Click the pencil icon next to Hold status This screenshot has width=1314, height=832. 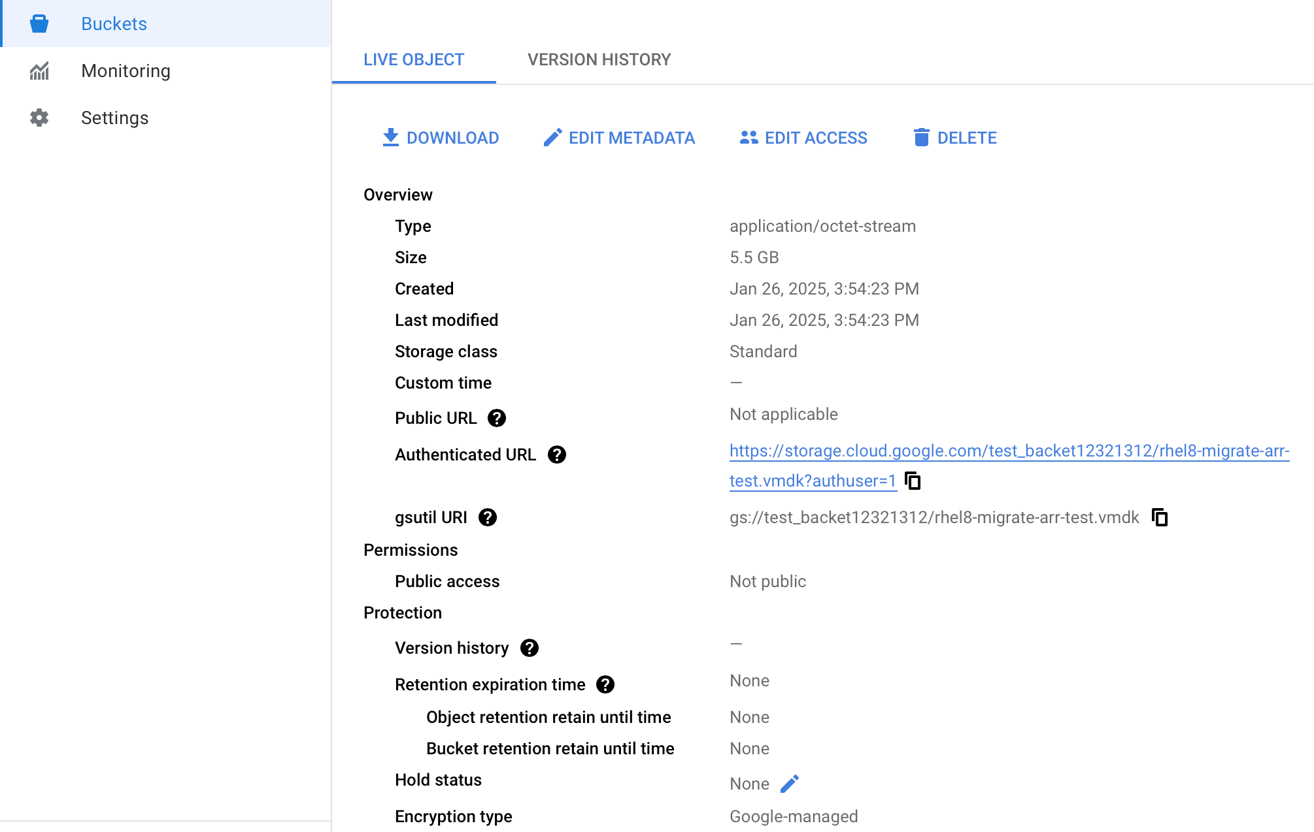(790, 784)
